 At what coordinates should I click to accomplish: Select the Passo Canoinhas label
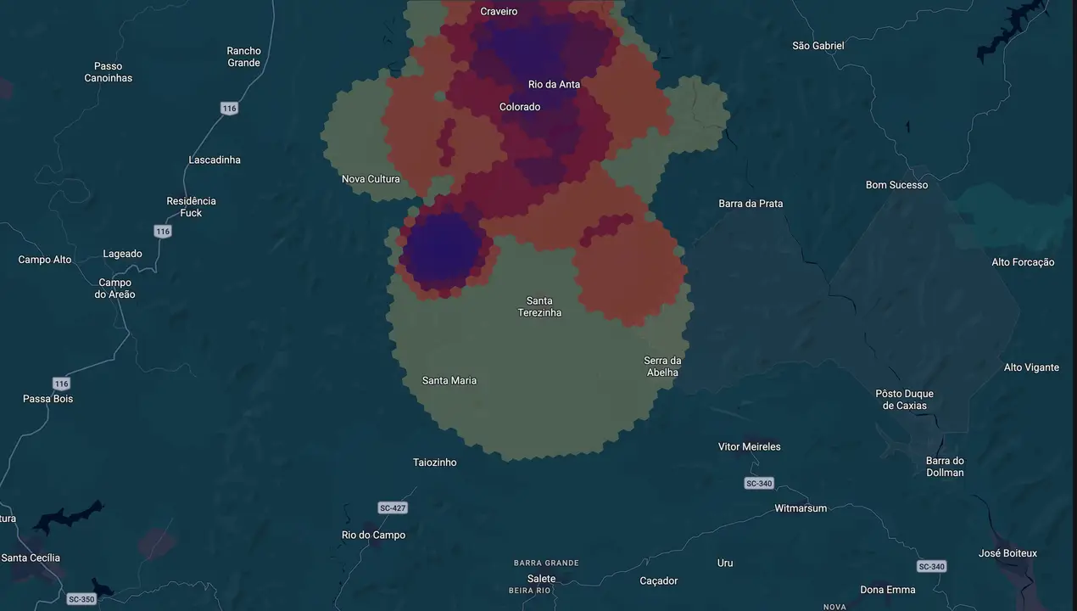108,72
